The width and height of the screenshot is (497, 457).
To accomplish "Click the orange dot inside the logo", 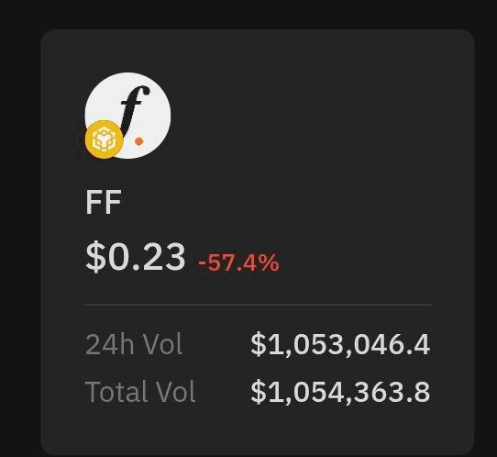I will tap(138, 141).
